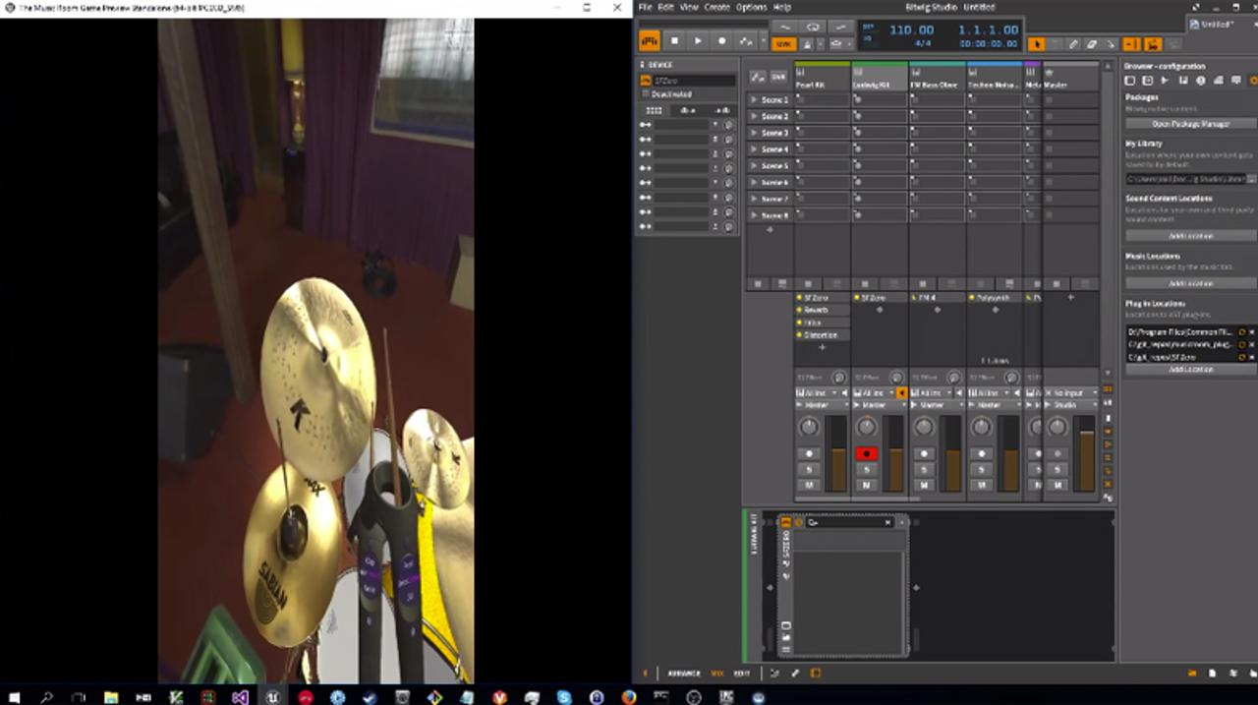Toggle loop playback in the transport
This screenshot has width=1258, height=705.
click(x=814, y=27)
